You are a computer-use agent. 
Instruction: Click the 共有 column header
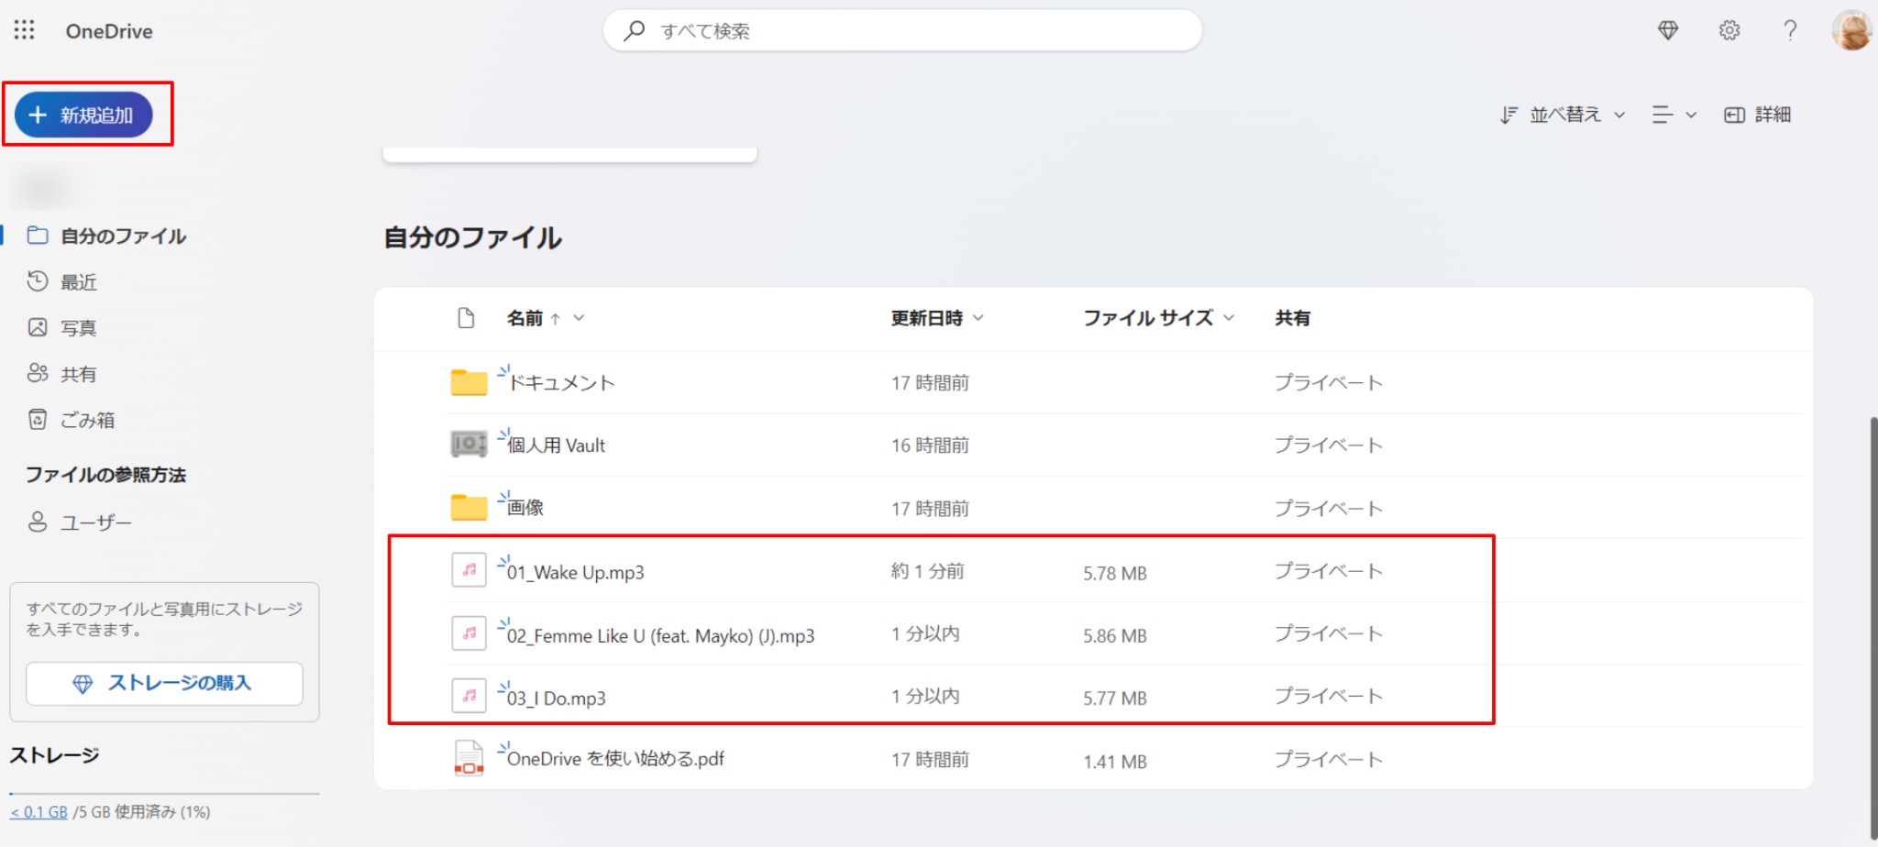pyautogui.click(x=1292, y=318)
